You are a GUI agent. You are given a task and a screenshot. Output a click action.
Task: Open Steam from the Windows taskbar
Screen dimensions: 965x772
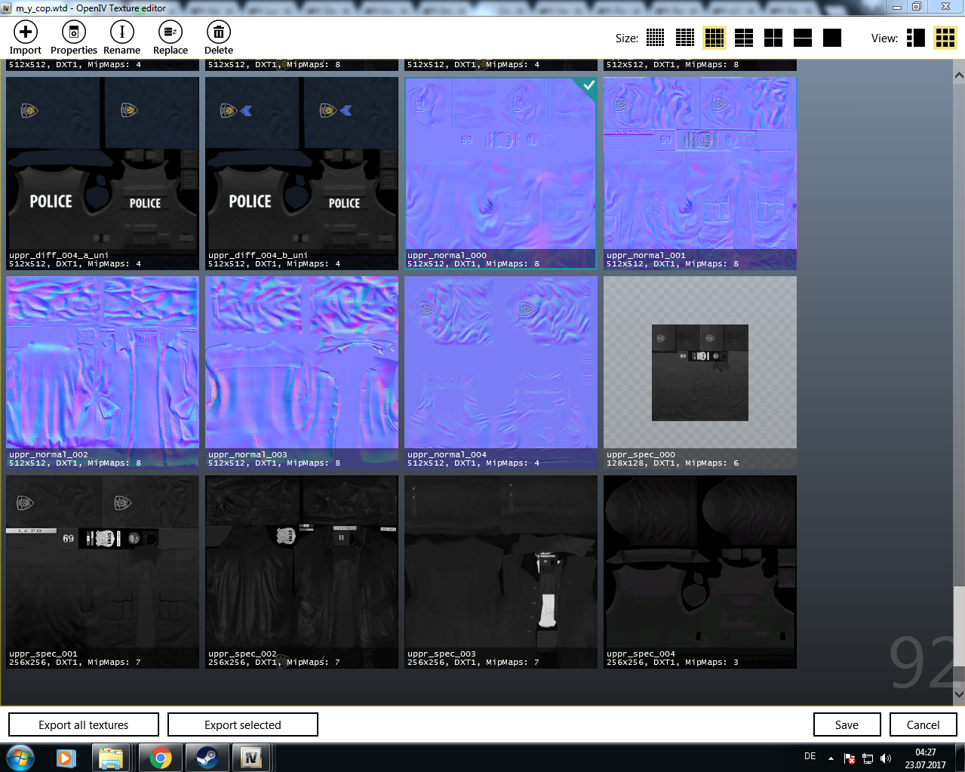pos(206,758)
